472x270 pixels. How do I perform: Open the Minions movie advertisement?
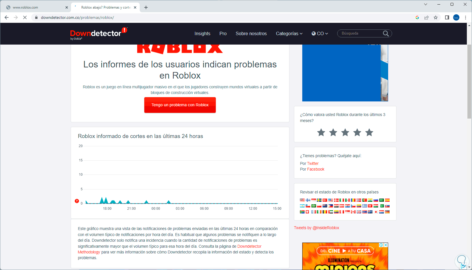345,256
